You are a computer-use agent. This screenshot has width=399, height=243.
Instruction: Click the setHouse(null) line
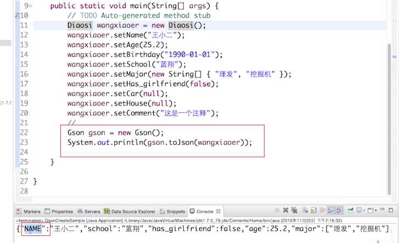tap(122, 103)
